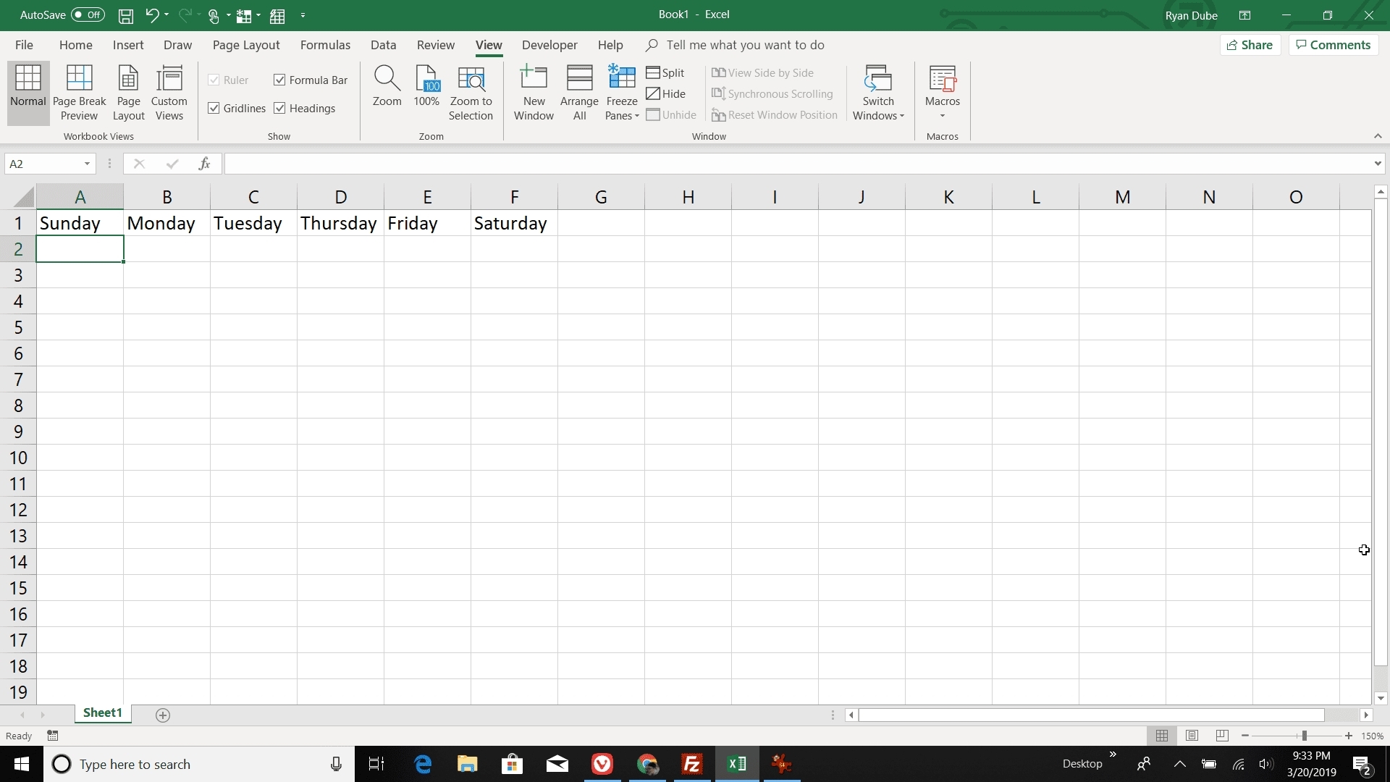
Task: Enable the Headings checkbox
Action: (x=279, y=108)
